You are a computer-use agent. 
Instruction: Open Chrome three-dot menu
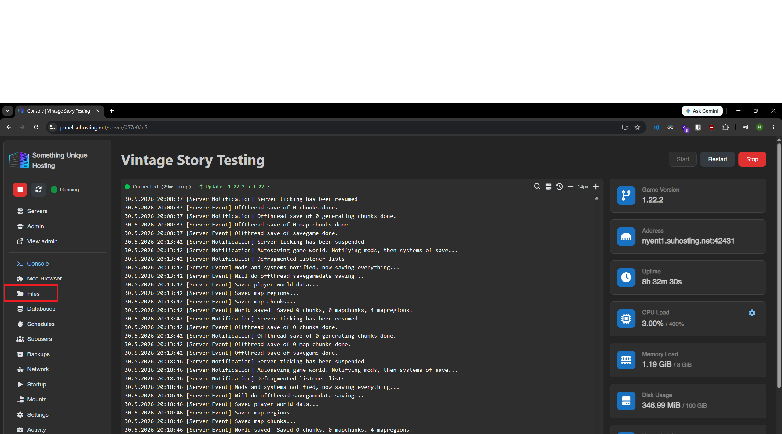point(773,127)
